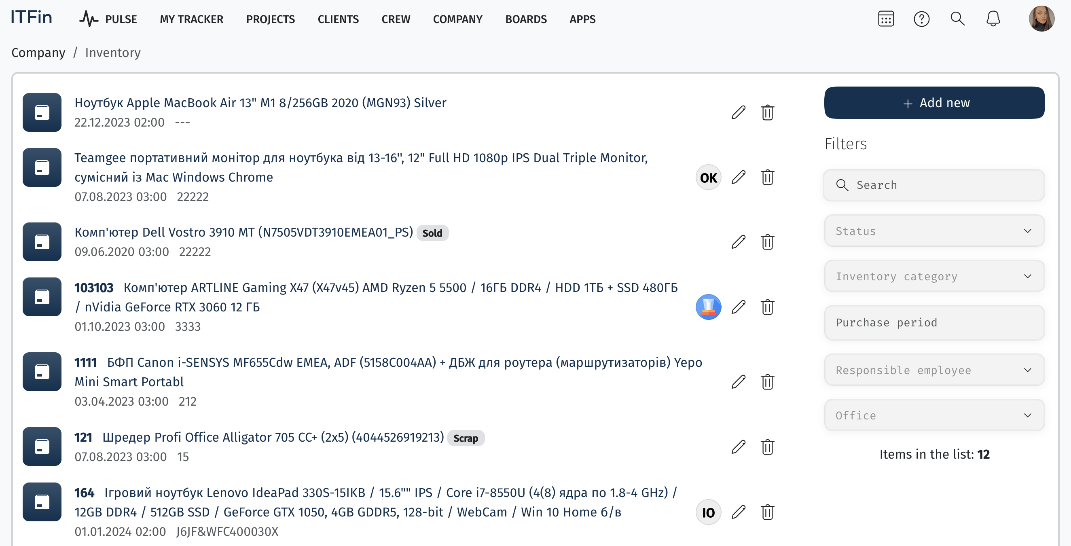Open the Teamgee portable monitor item title
This screenshot has width=1071, height=546.
tap(361, 167)
